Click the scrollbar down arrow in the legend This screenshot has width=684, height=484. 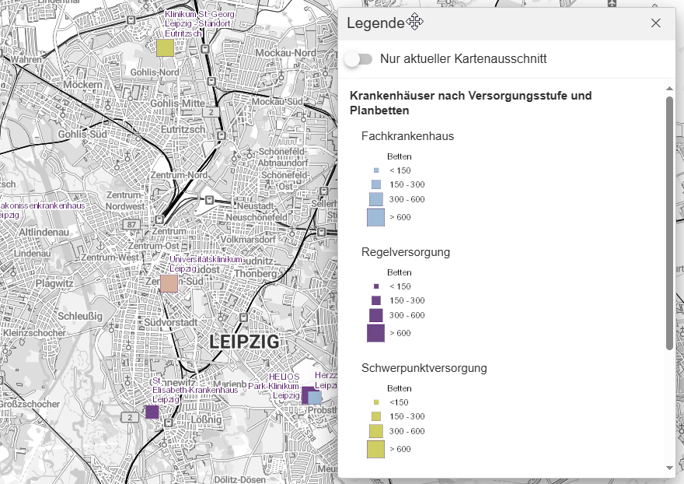(668, 468)
